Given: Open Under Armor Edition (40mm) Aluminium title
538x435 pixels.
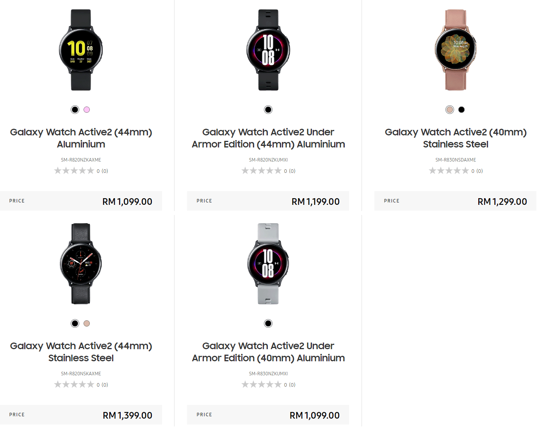Looking at the screenshot, I should coord(268,352).
